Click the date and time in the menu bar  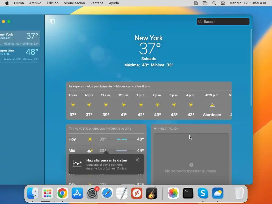[x=248, y=3]
